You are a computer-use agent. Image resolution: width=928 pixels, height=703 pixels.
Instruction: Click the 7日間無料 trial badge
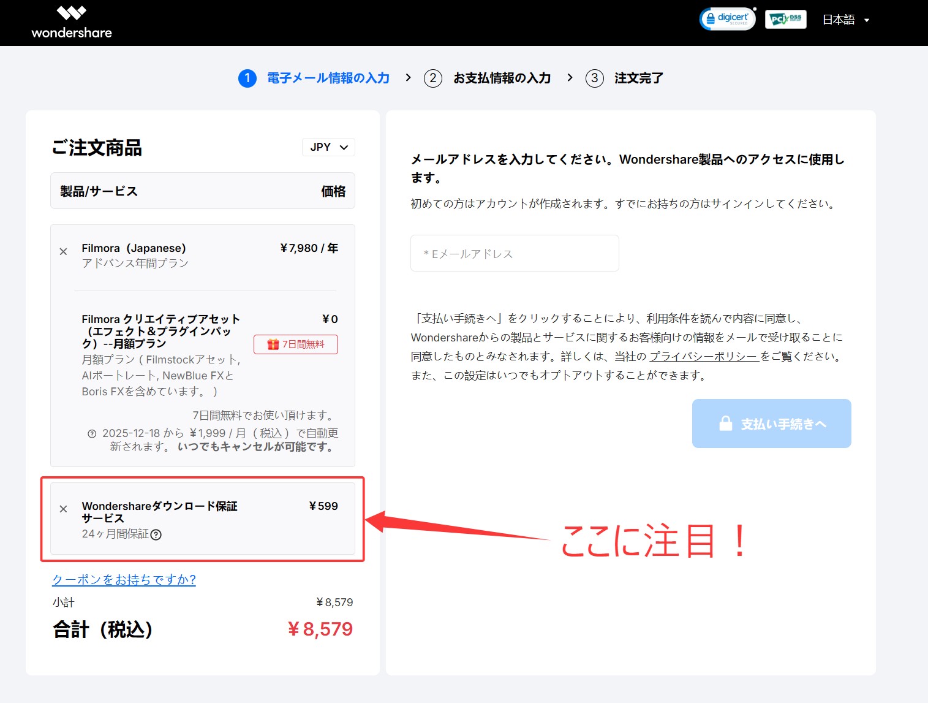[296, 344]
